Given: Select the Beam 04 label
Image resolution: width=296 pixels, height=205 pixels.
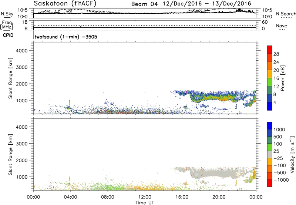Looking at the screenshot, I should pyautogui.click(x=144, y=4).
